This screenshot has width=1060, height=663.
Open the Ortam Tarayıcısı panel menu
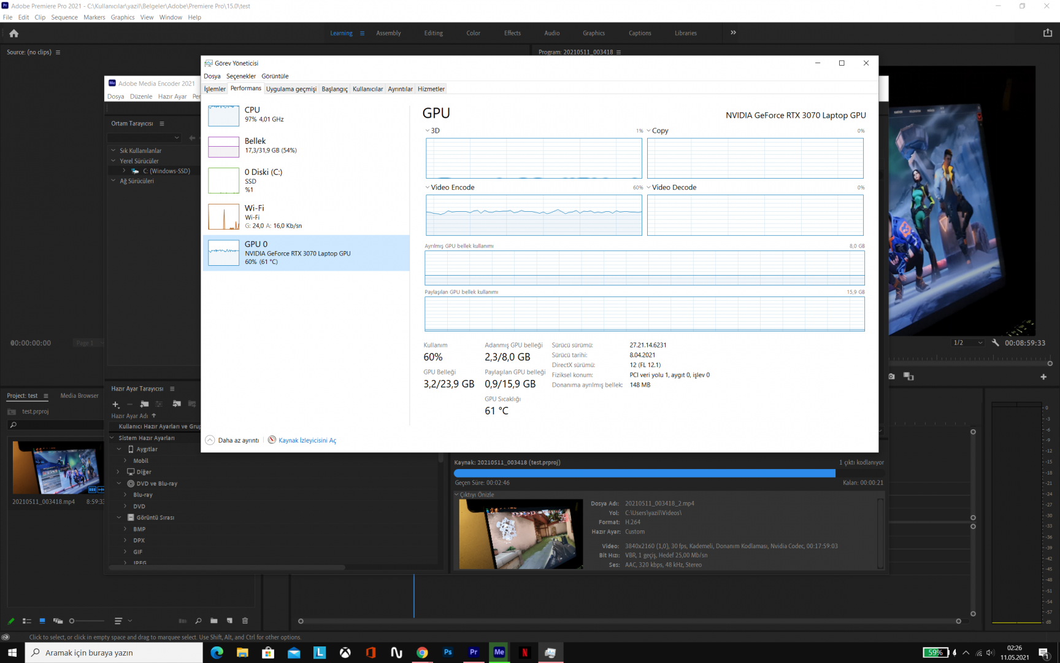(x=161, y=123)
